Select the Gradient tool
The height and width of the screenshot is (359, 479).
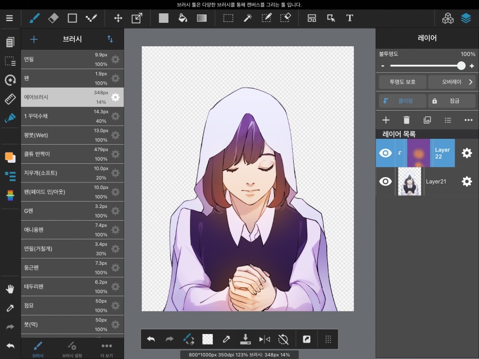click(x=202, y=18)
